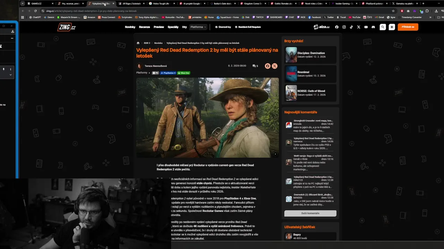444x249 pixels.
Task: Open smoula's Stronghold Crusader comment
Action: [310, 126]
